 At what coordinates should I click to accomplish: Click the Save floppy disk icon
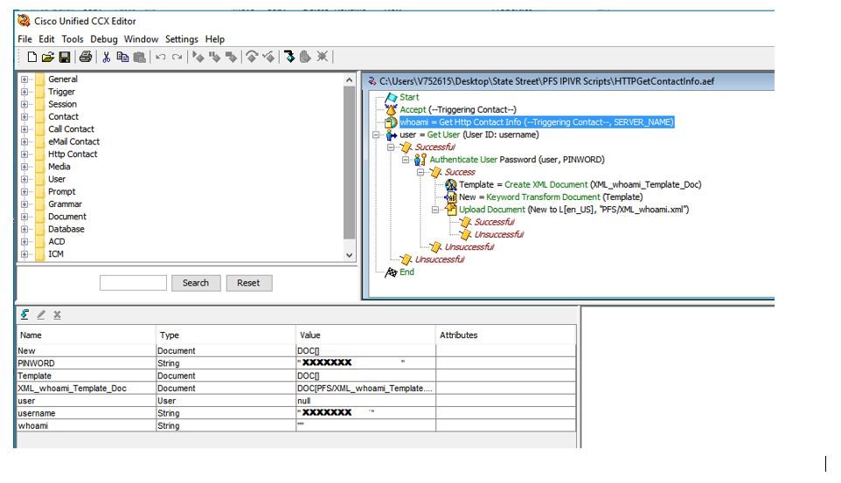point(65,57)
